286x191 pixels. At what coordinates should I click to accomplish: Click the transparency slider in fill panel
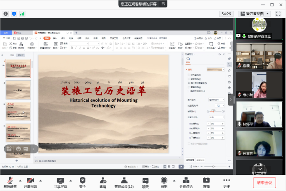click(x=216, y=111)
